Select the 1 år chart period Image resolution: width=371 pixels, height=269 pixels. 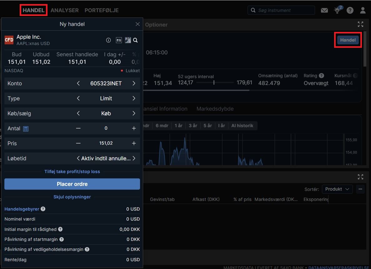(178, 126)
